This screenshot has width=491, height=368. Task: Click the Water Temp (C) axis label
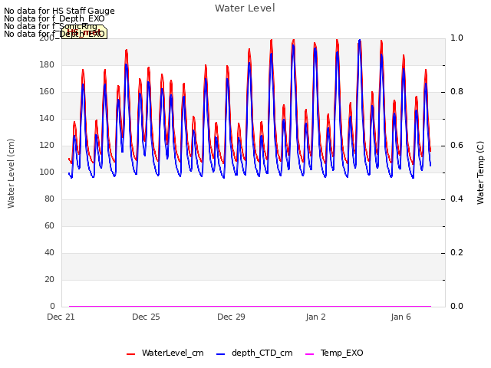480,172
